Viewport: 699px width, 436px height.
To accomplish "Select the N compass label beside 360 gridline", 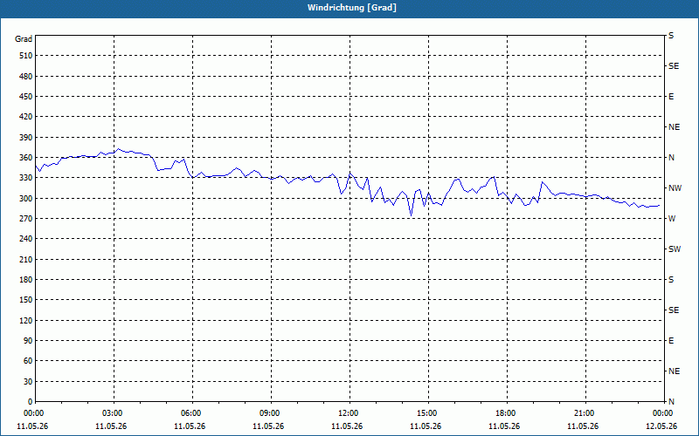I will point(671,158).
